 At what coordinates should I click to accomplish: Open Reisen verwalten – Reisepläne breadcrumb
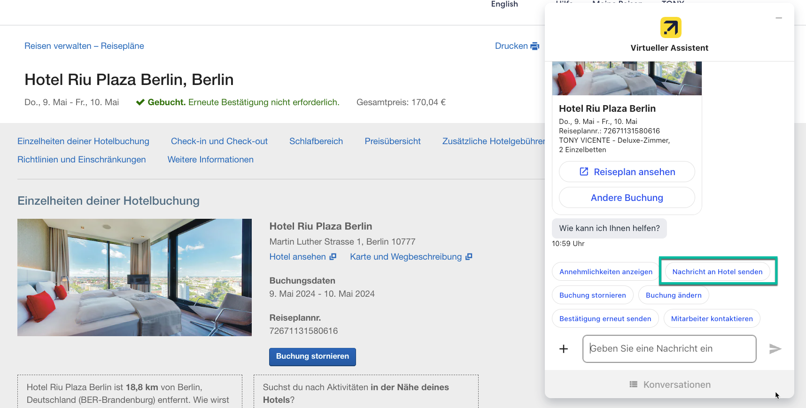[x=84, y=46]
